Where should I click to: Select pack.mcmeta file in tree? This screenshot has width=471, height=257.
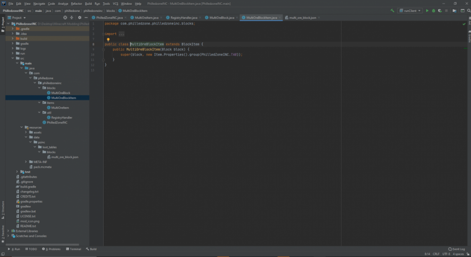coord(42,167)
